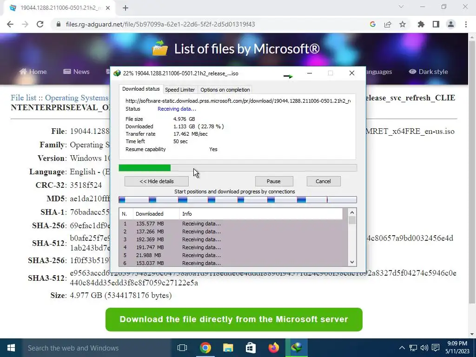This screenshot has height=357, width=476.
Task: Click the page's vertical scrollbar
Action: coord(472,172)
